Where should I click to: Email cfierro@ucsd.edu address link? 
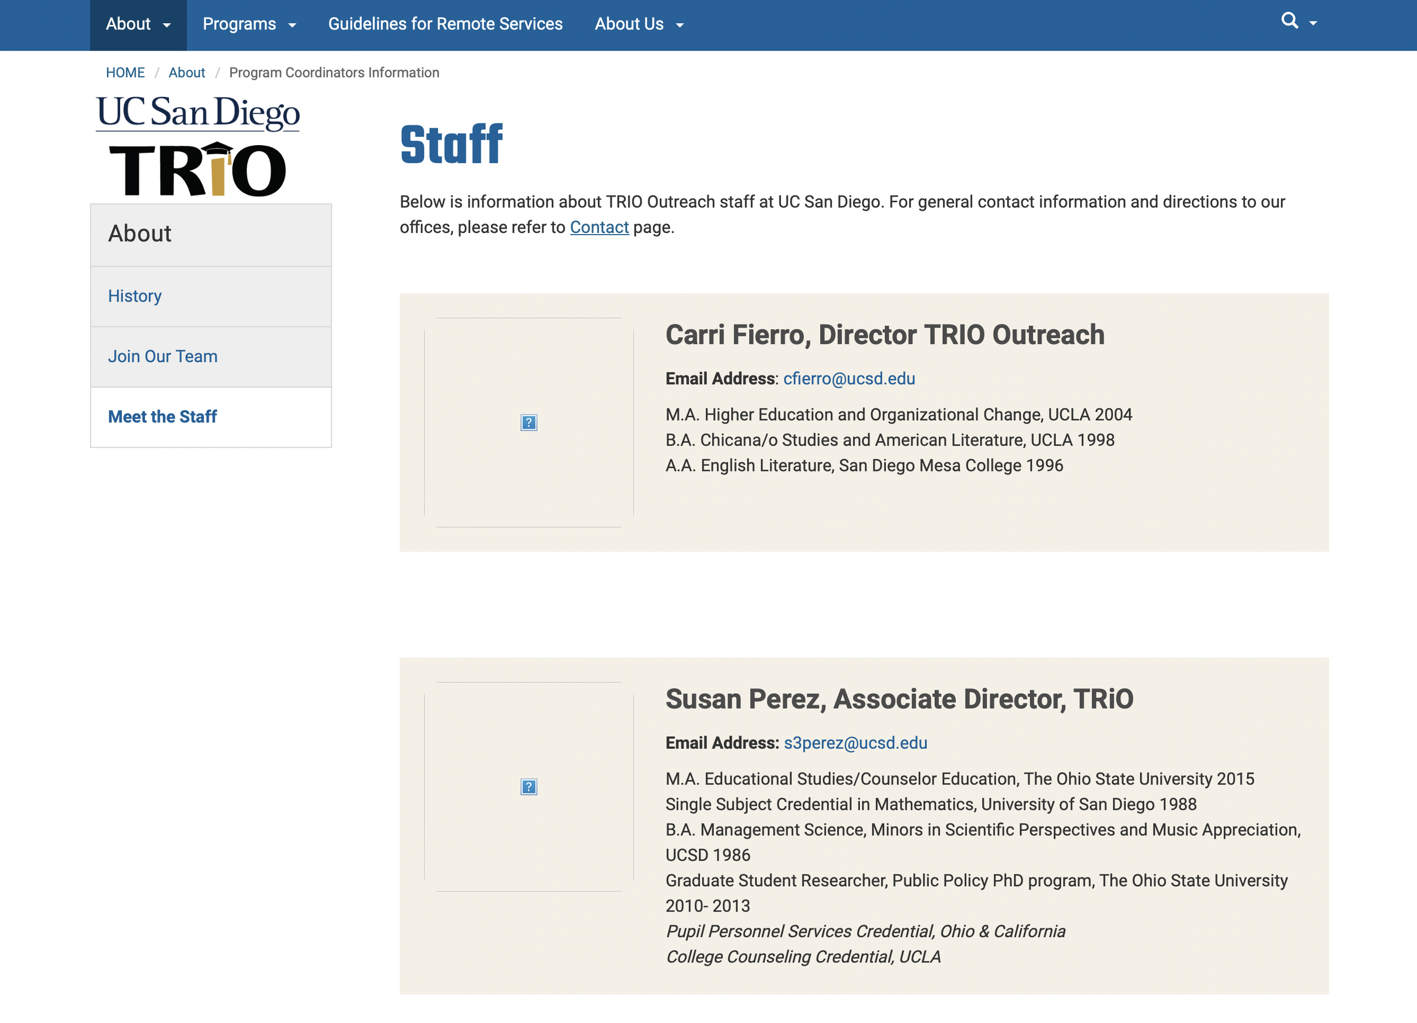848,379
